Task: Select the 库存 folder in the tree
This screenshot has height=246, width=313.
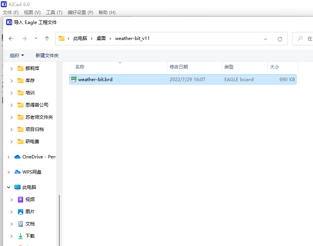Action: [30, 80]
